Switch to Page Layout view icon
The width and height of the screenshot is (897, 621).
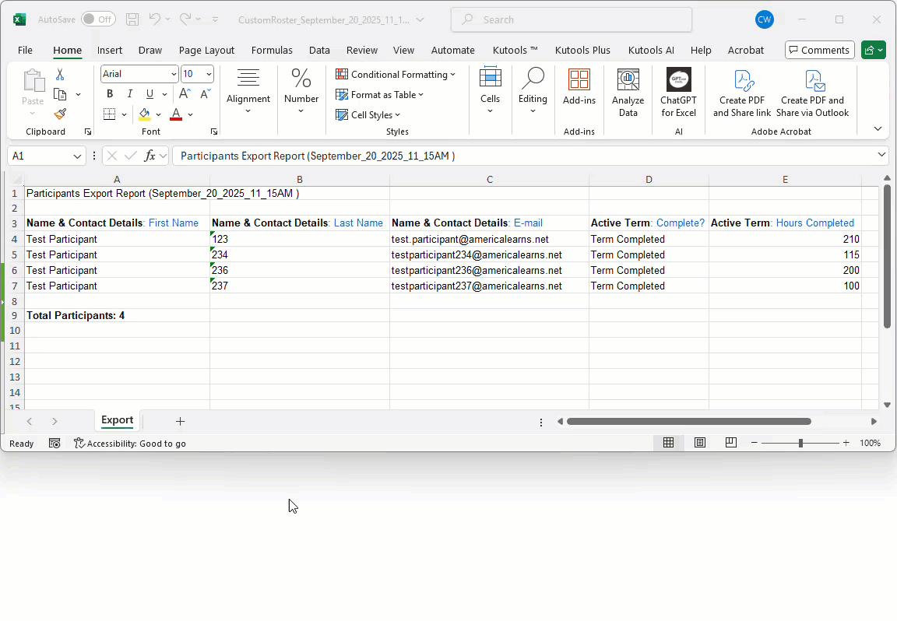click(x=700, y=443)
